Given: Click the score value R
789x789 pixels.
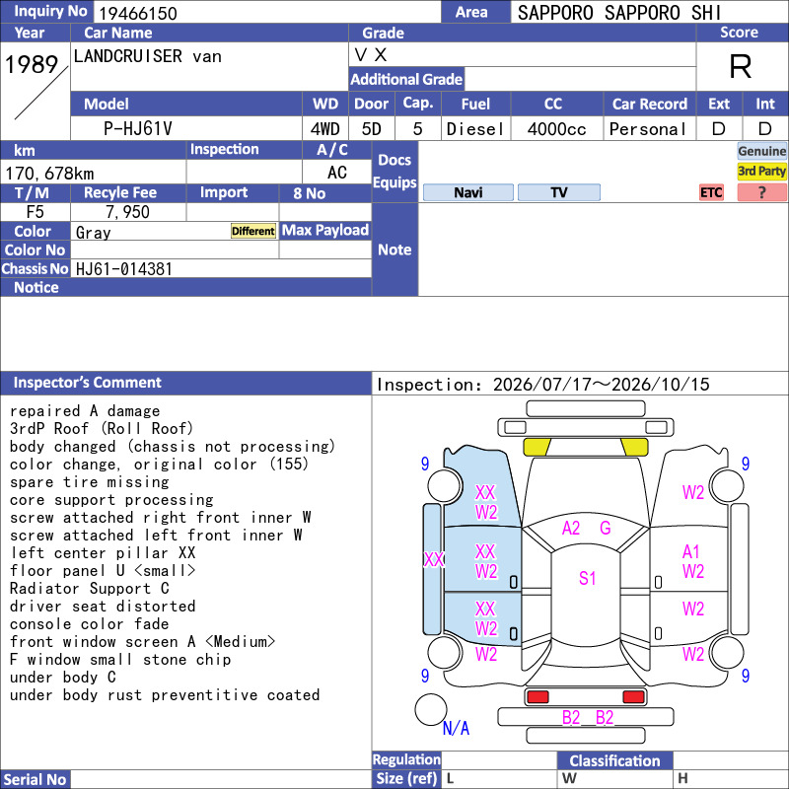Looking at the screenshot, I should (741, 66).
